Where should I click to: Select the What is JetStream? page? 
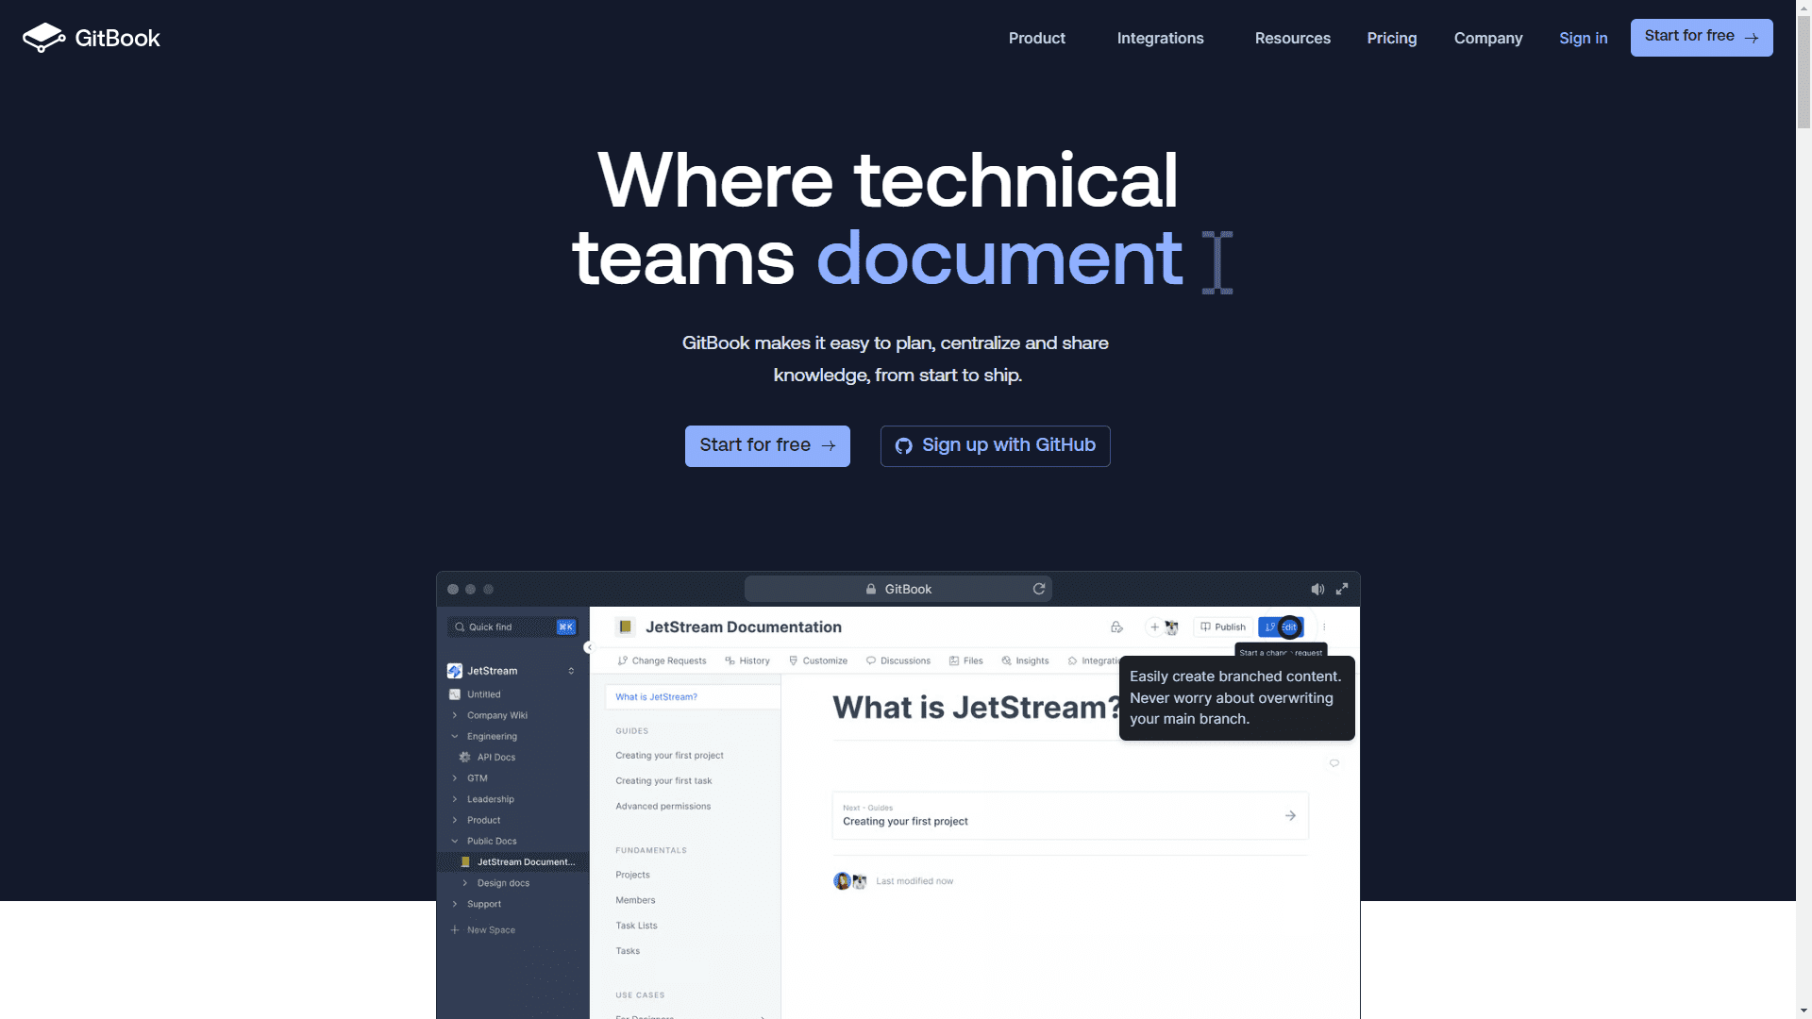(x=692, y=696)
